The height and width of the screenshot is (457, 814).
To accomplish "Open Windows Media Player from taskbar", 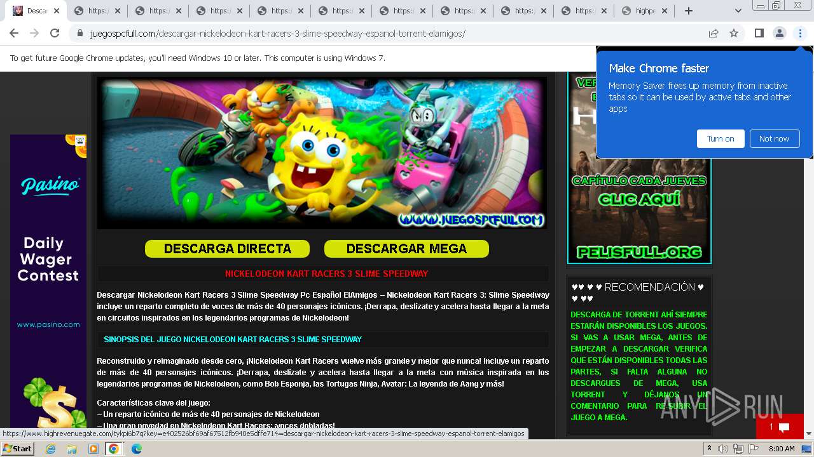I will click(x=93, y=449).
